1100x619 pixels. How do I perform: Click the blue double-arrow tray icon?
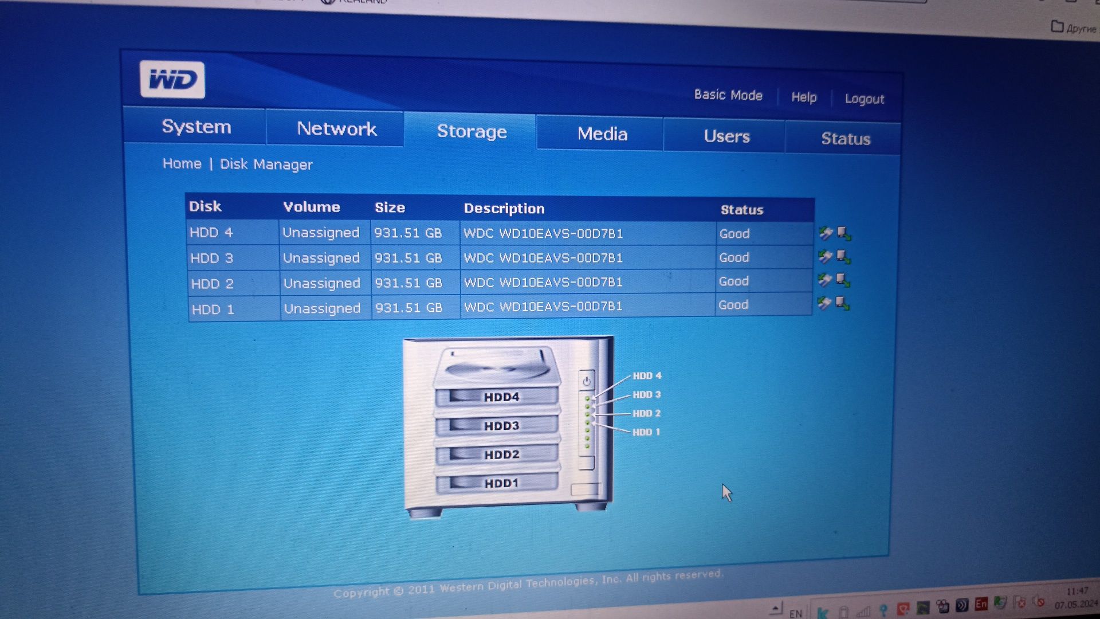[962, 605]
